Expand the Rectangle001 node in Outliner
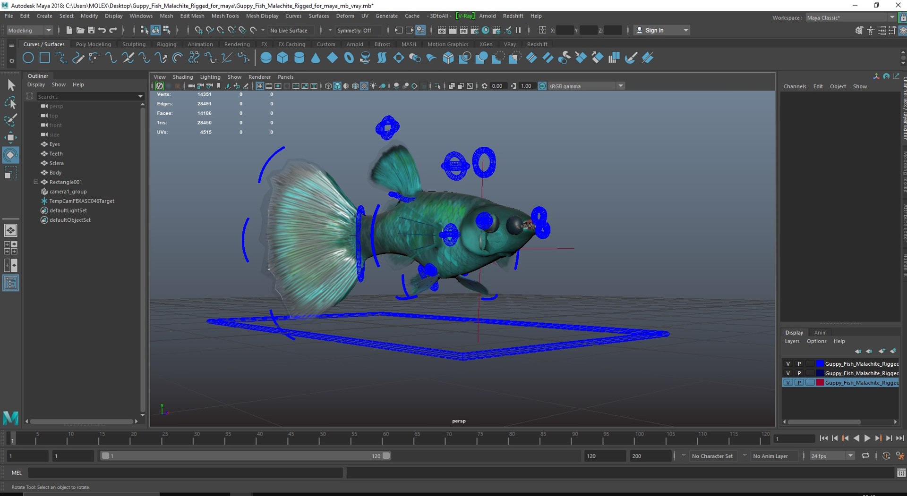Viewport: 907px width, 496px height. 36,182
